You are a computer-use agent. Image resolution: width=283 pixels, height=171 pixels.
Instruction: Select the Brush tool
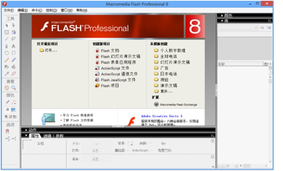(x=14, y=60)
